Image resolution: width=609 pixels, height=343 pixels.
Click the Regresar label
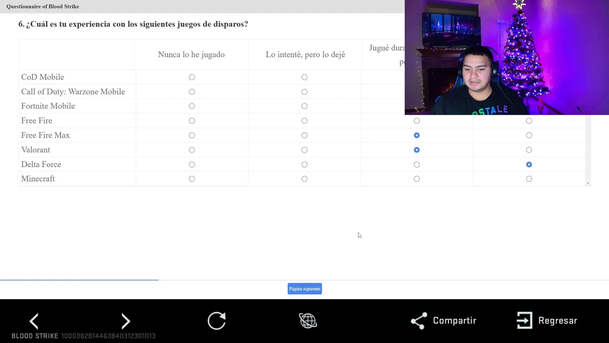(x=558, y=321)
